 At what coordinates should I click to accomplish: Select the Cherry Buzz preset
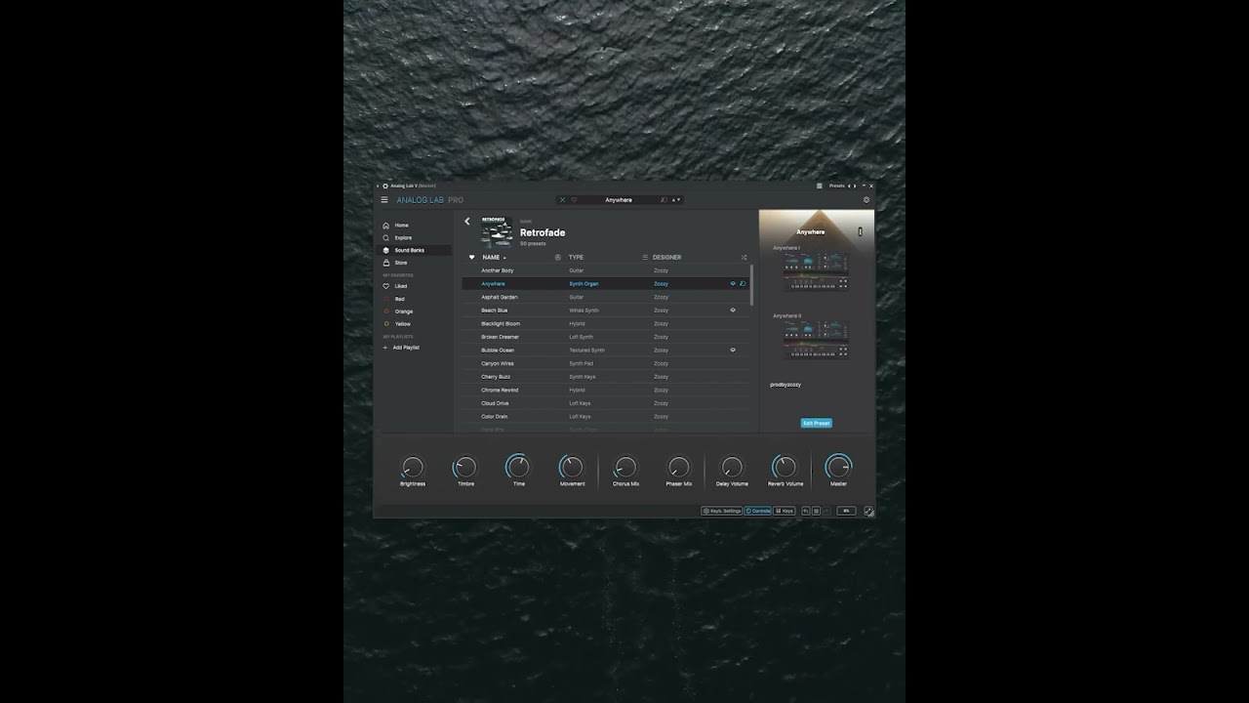click(x=605, y=377)
